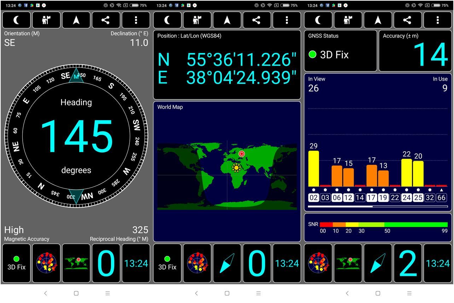Tap navigation arrow icon on the position screen
Viewport: 454px width, 303px height.
227,20
